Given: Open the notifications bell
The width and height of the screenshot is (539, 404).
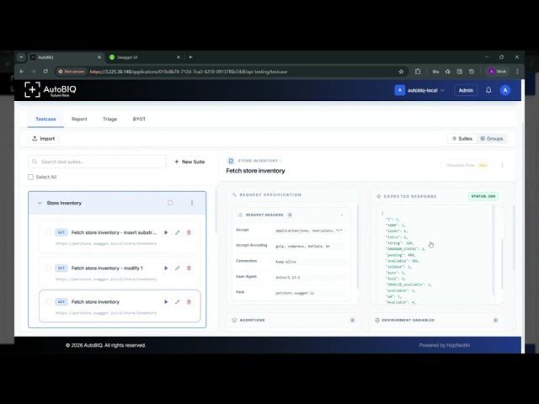Looking at the screenshot, I should [488, 90].
